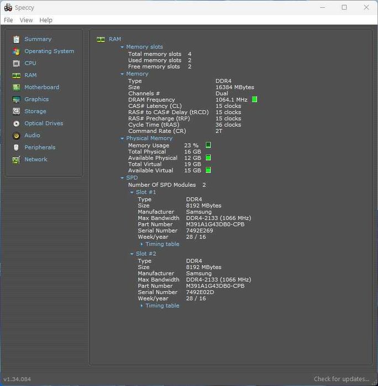Click the Optical Drives disc icon
Image resolution: width=378 pixels, height=386 pixels.
tap(16, 124)
